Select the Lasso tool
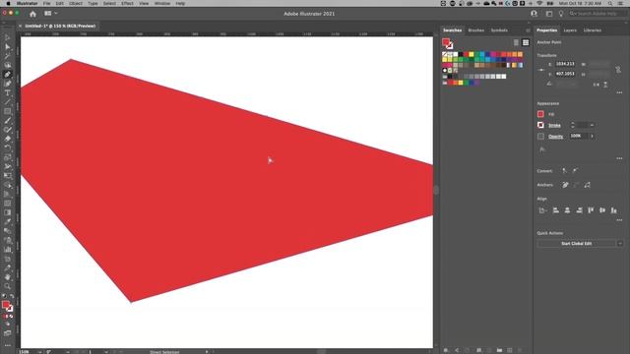Screen dimensions: 630x354 pos(7,65)
